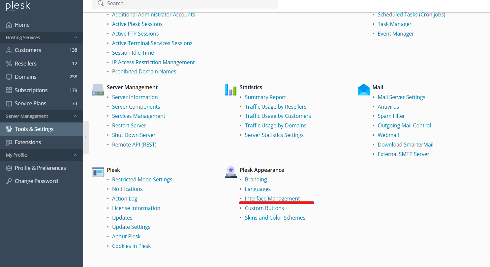Image resolution: width=490 pixels, height=267 pixels.
Task: Click the Profile & Preferences crown icon
Action: (9, 168)
